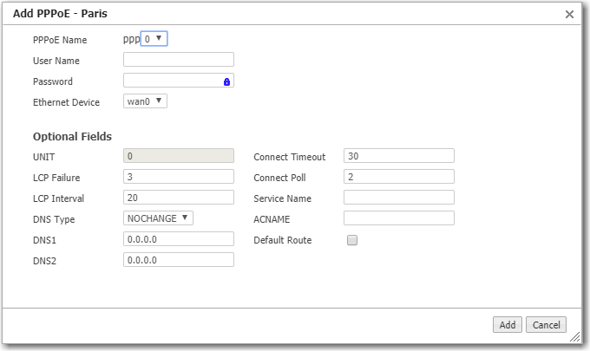Select the Connect Timeout field

[x=399, y=156]
